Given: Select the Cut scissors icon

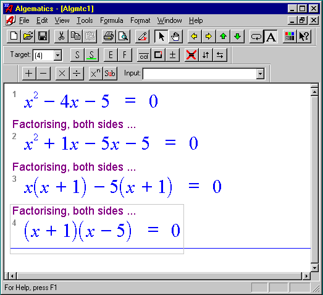Looking at the screenshot, I should point(61,36).
